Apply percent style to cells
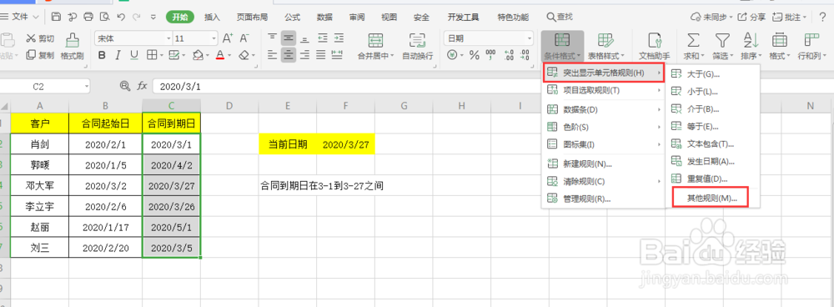834x307 pixels. tap(474, 55)
